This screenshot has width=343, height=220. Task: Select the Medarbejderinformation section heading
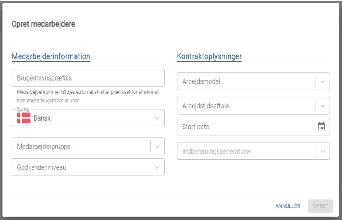point(51,56)
